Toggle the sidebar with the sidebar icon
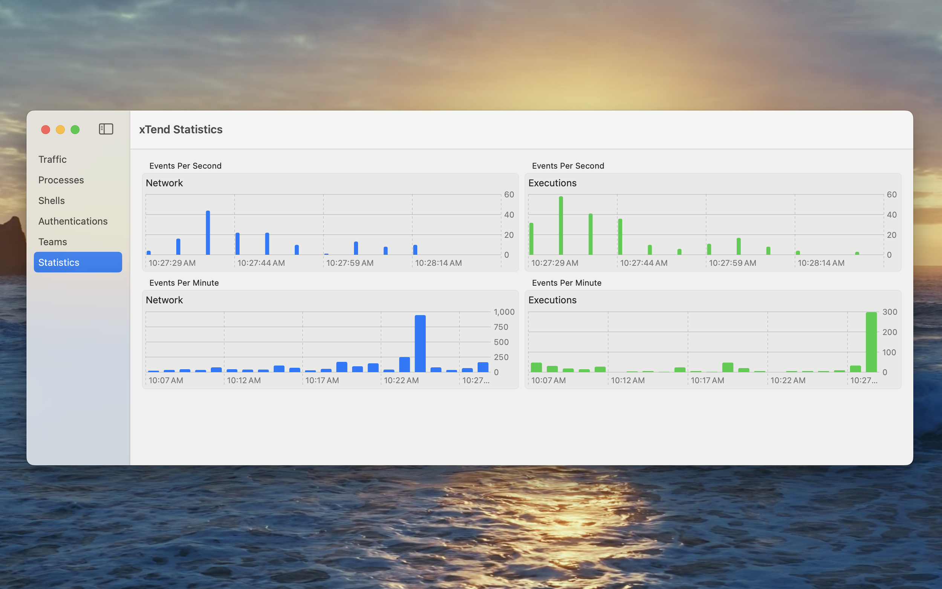Screen dimensions: 942x589 106,129
